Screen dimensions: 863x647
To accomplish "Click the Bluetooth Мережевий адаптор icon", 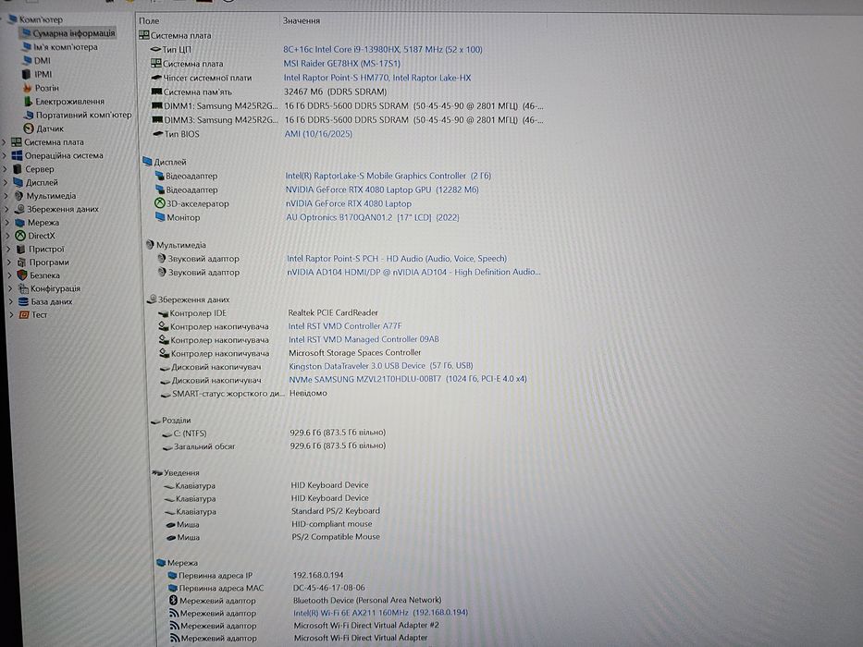I will pos(173,600).
